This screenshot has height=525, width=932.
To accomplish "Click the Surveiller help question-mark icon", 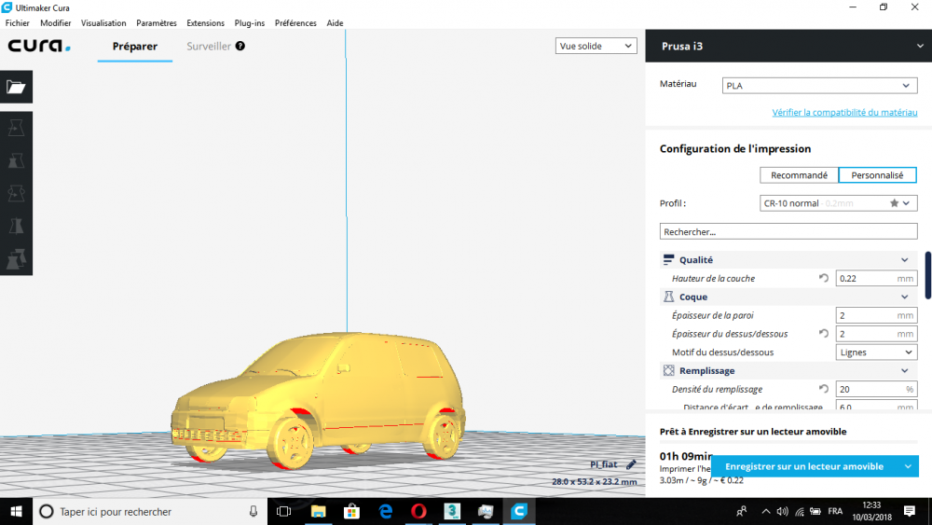I will click(240, 46).
